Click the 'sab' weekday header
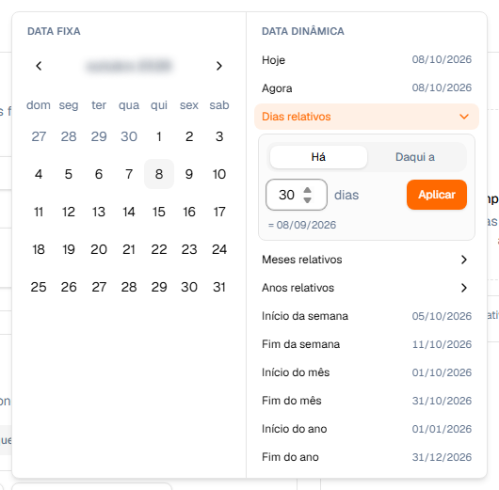This screenshot has width=499, height=490. 219,105
